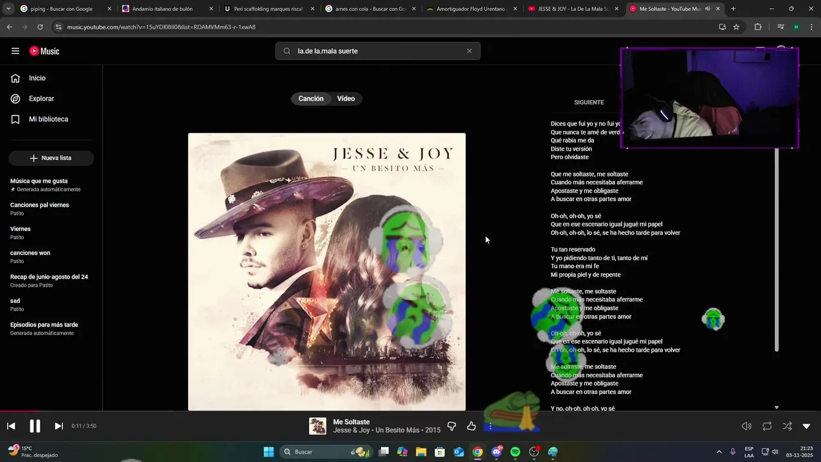Open Outlook from the taskbar

(459, 452)
